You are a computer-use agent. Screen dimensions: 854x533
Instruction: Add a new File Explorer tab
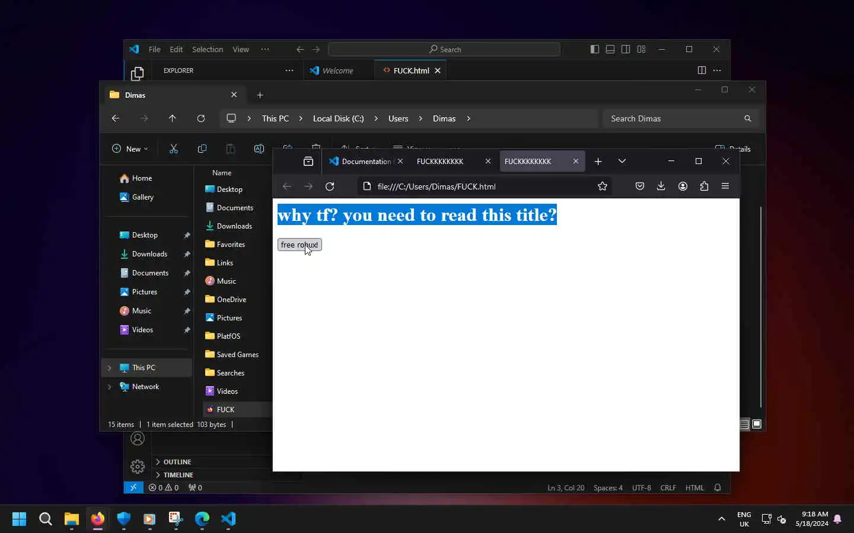pyautogui.click(x=260, y=95)
